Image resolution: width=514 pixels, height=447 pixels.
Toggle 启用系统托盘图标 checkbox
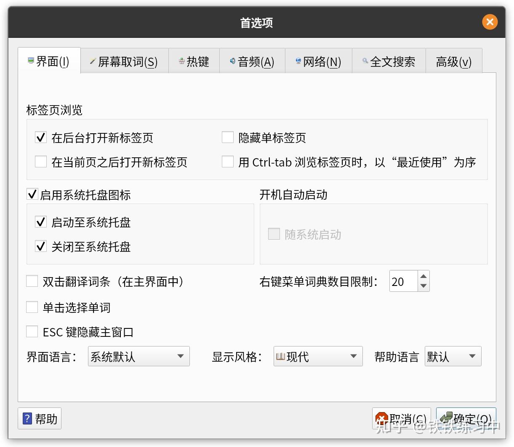pyautogui.click(x=32, y=194)
